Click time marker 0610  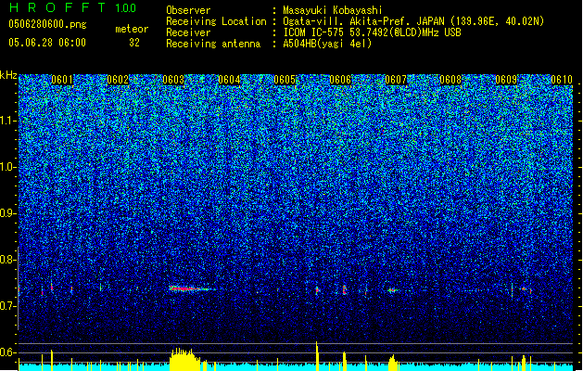point(562,80)
